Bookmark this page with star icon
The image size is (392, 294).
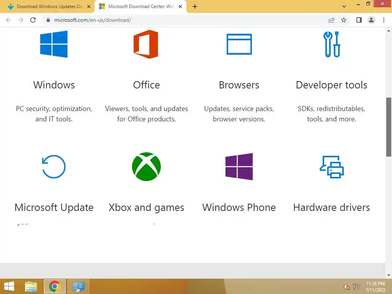(x=344, y=20)
